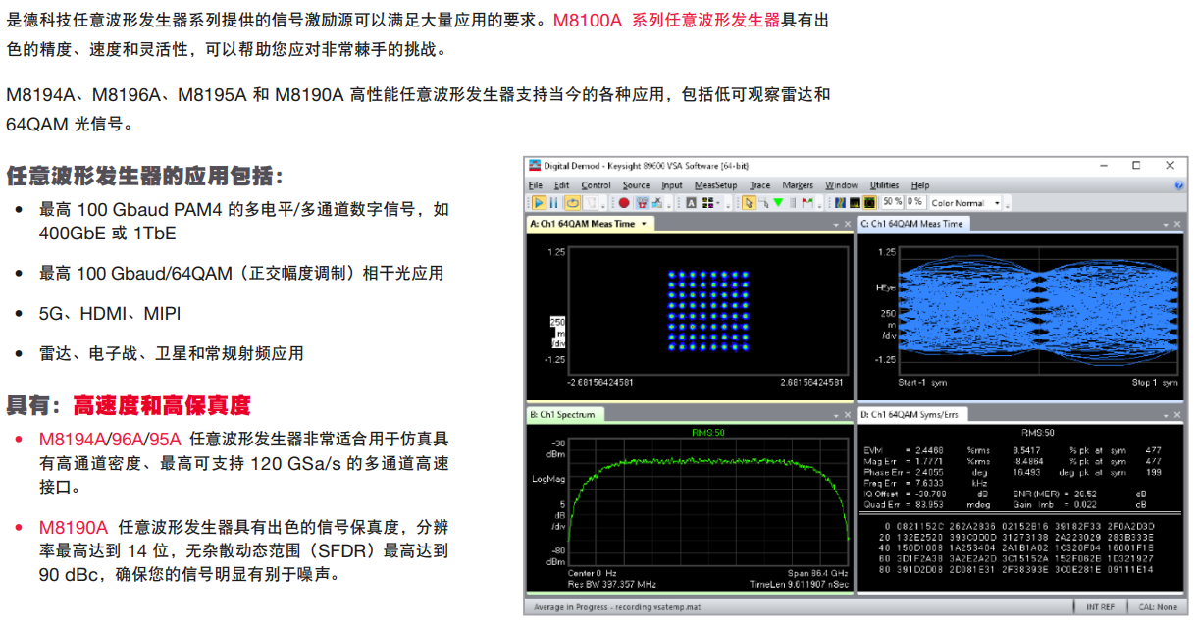
Task: Click the red-green marker peak icon
Action: (807, 203)
